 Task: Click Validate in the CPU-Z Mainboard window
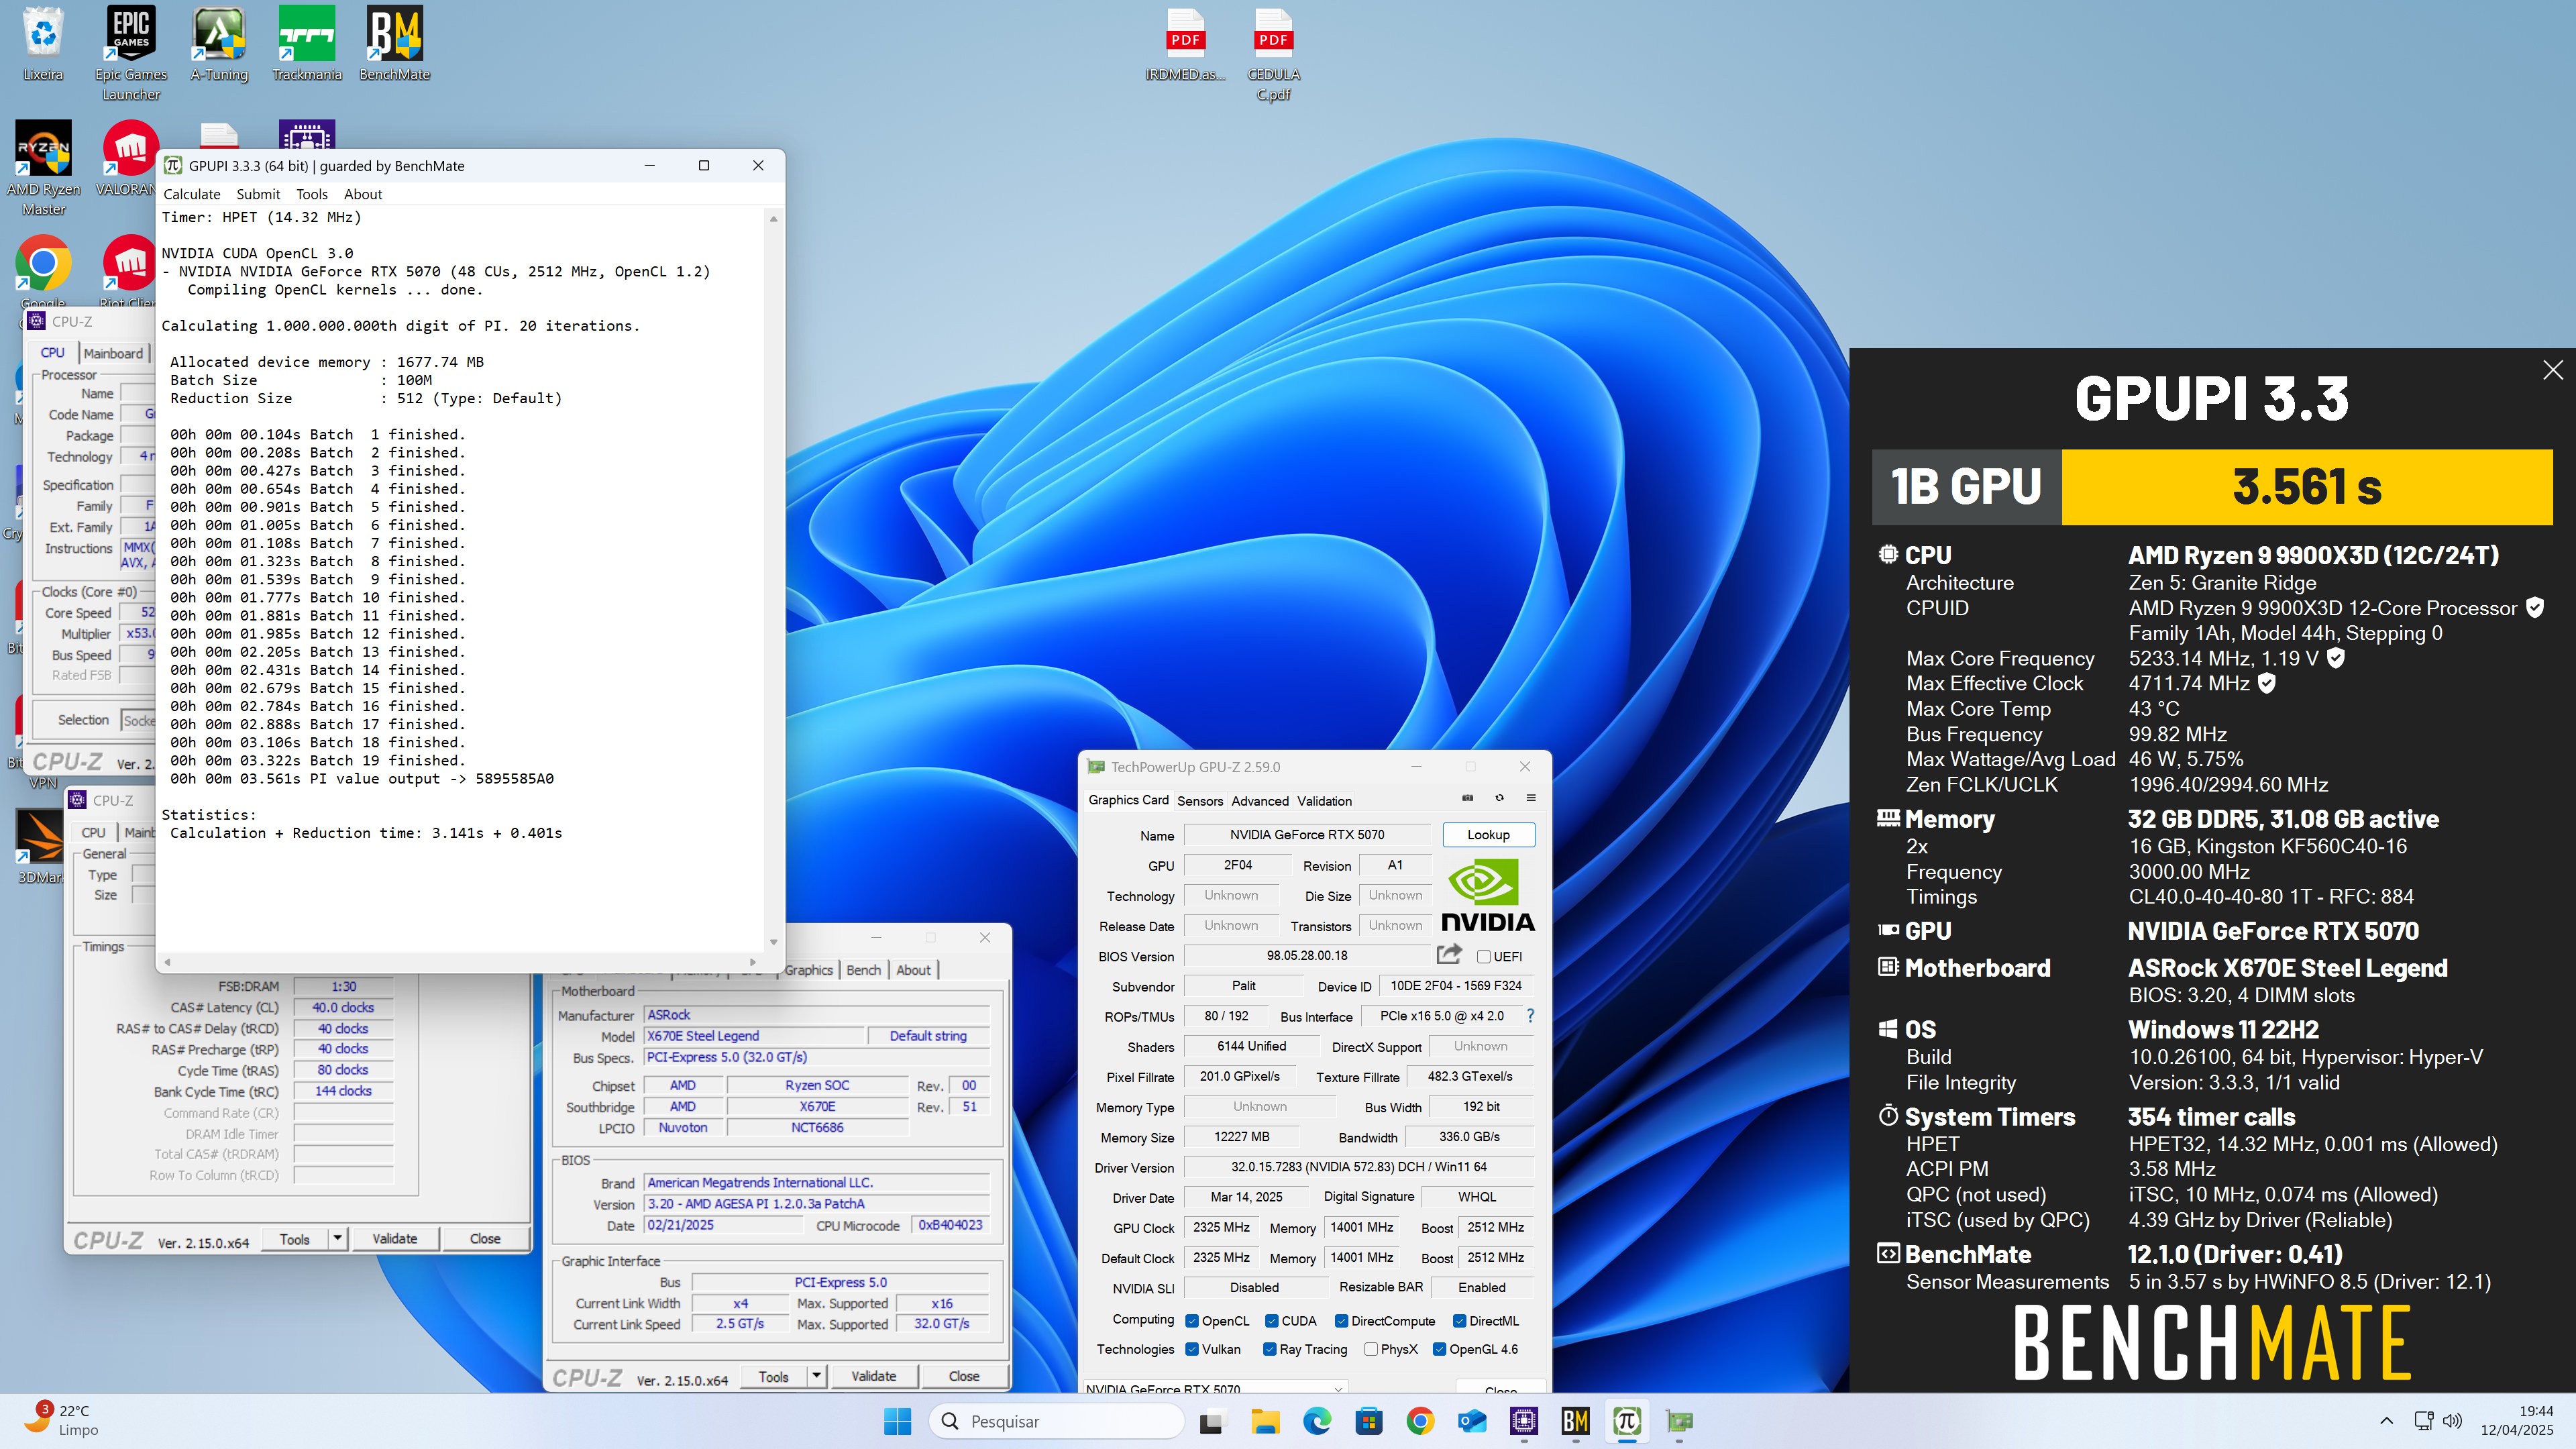pyautogui.click(x=874, y=1376)
